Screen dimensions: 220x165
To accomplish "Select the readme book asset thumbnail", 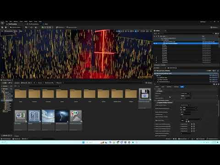I will [34, 116].
